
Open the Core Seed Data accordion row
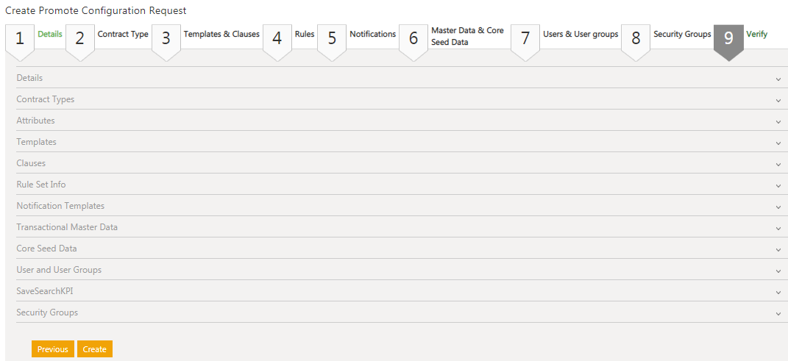point(46,249)
